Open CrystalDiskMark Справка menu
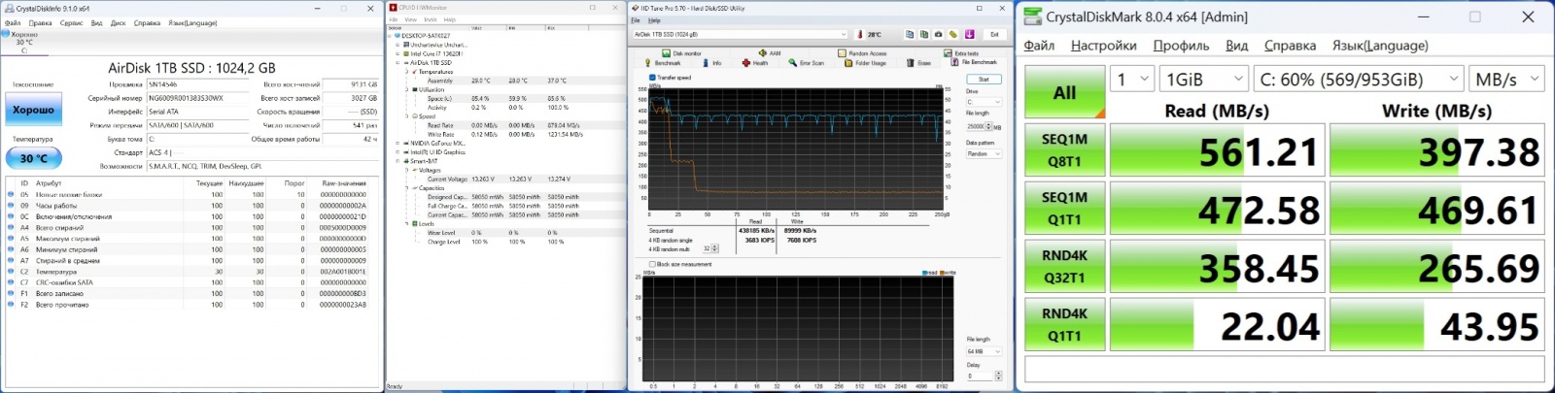This screenshot has height=393, width=1555. (x=1290, y=46)
